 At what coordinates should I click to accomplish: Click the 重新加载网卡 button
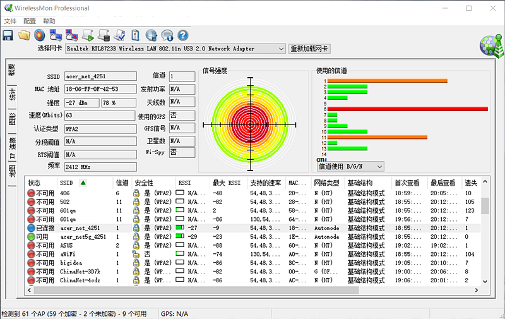point(310,49)
